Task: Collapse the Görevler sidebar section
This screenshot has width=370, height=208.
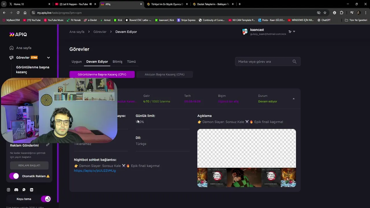Action: click(x=48, y=57)
